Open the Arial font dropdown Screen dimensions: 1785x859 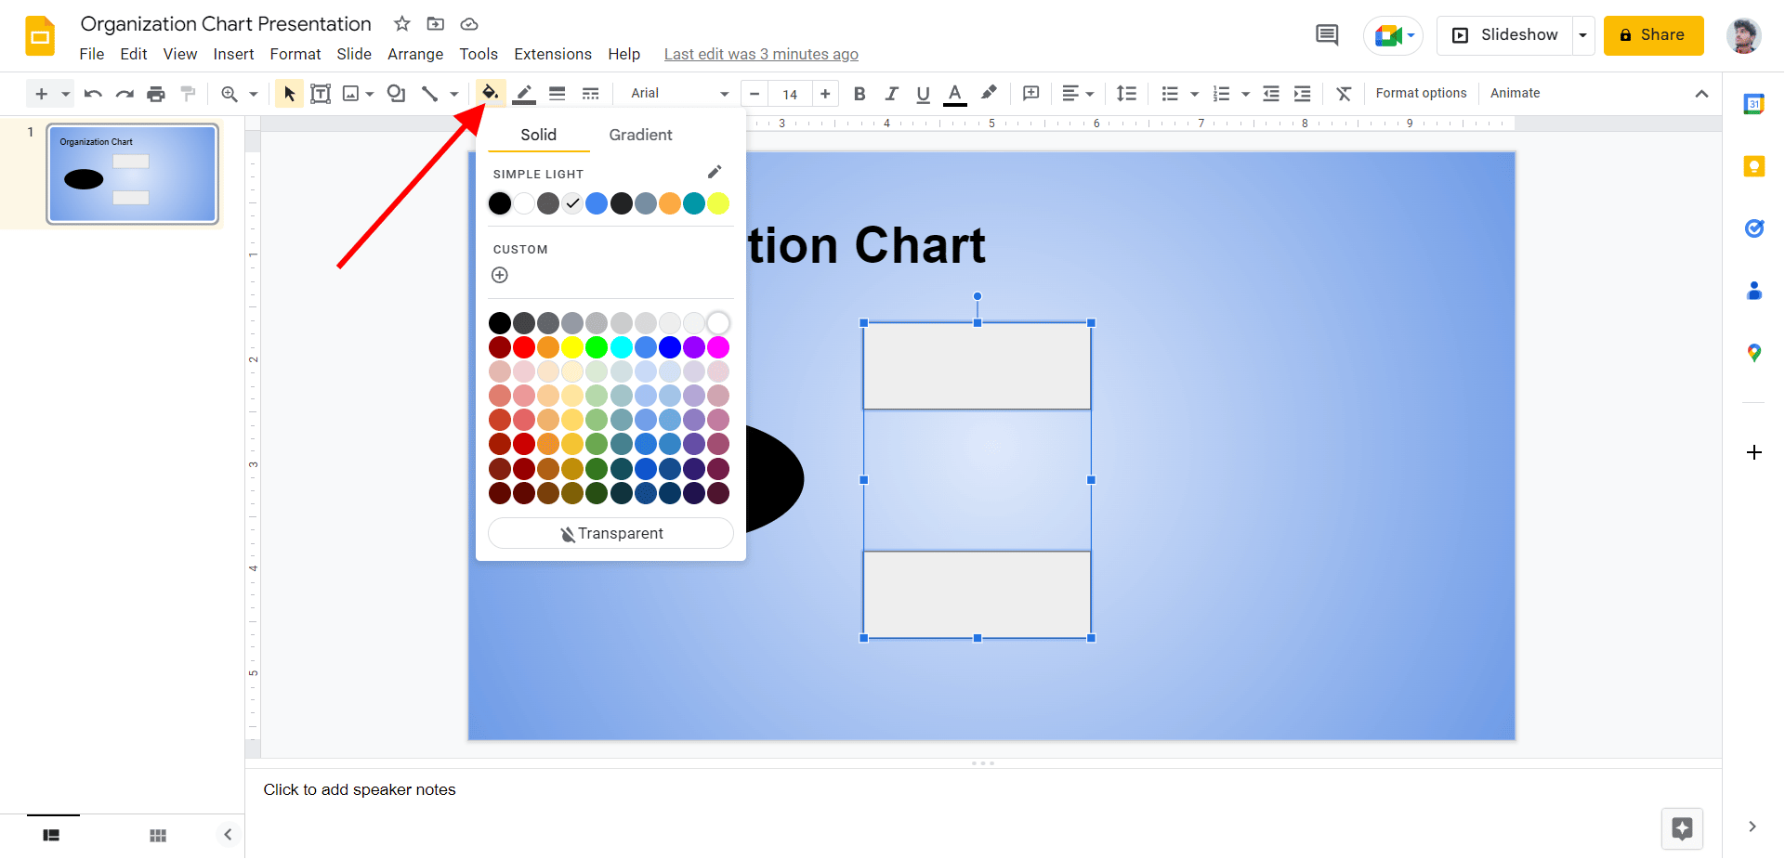679,94
